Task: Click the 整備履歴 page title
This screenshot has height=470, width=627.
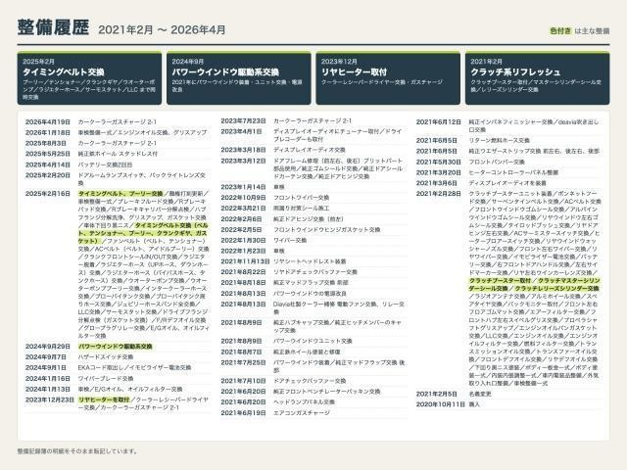Action: pyautogui.click(x=53, y=27)
